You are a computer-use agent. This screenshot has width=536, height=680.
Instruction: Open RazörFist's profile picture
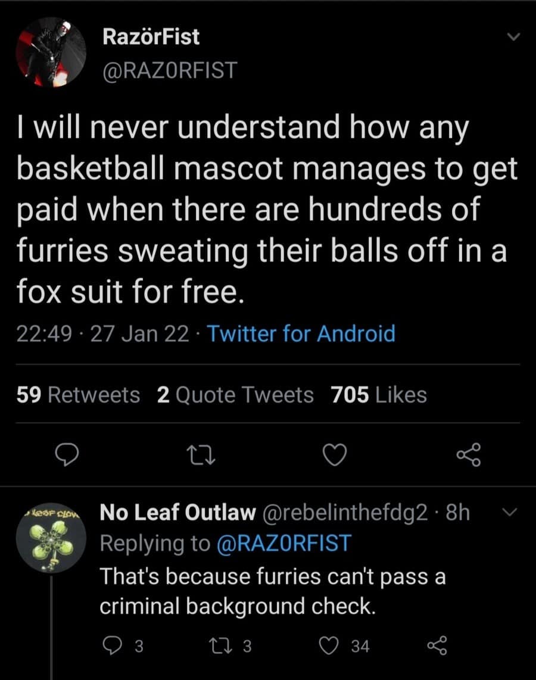(x=51, y=52)
